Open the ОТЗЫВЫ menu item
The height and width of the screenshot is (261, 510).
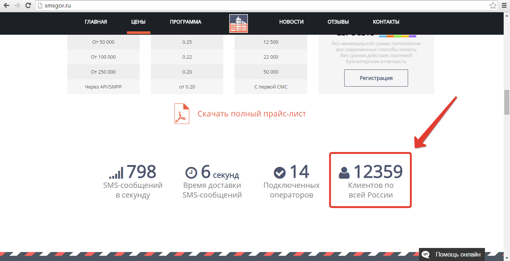click(x=338, y=22)
